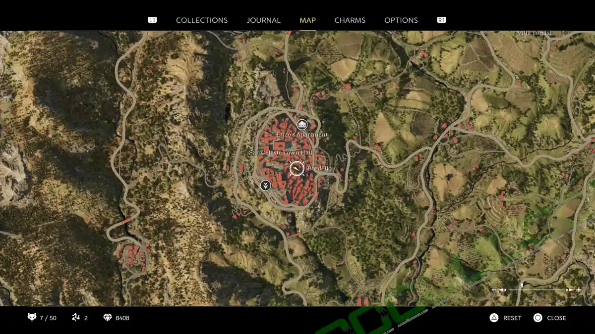Click the Villa Torrisi map label
595x334 pixels.
point(534,33)
